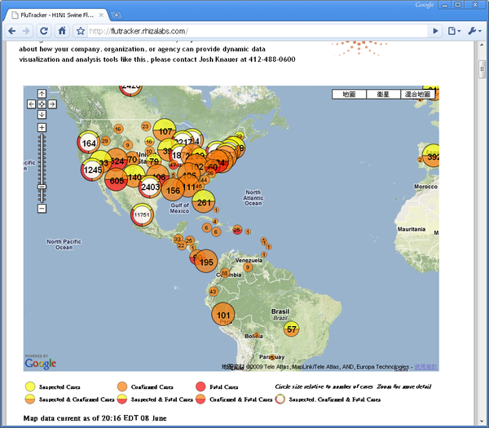Click the 164 cases marker in Washington
The width and height of the screenshot is (489, 428).
tap(89, 143)
